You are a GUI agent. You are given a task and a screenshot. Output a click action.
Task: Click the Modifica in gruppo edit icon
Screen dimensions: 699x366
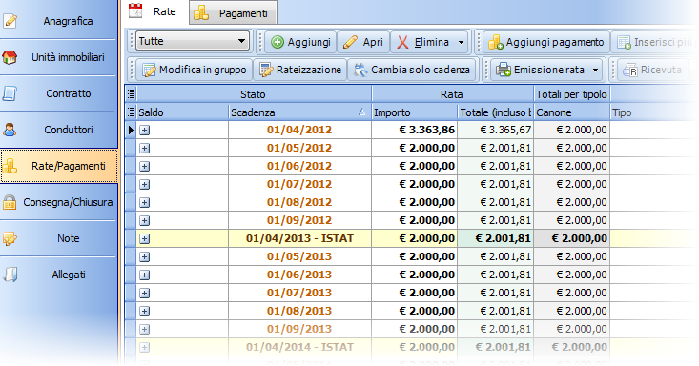pos(149,71)
